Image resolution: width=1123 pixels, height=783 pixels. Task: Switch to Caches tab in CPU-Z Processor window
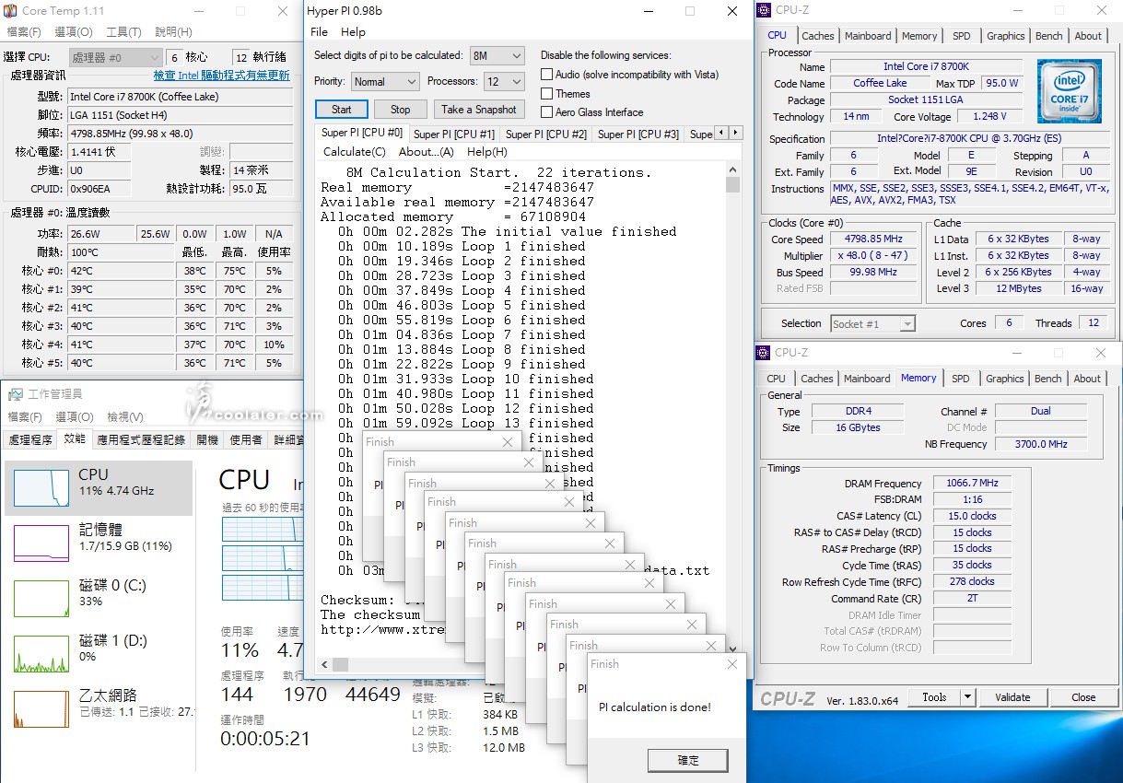tap(817, 36)
